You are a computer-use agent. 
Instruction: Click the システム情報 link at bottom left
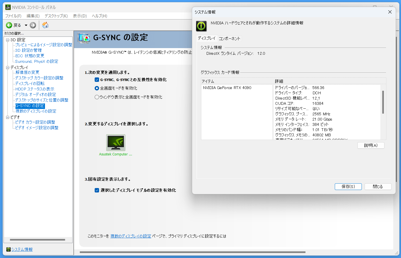point(22,249)
